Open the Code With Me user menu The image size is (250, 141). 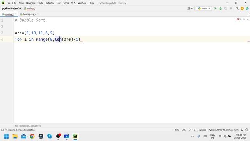click(190, 9)
